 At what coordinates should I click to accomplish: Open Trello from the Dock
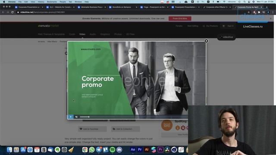[105, 149]
